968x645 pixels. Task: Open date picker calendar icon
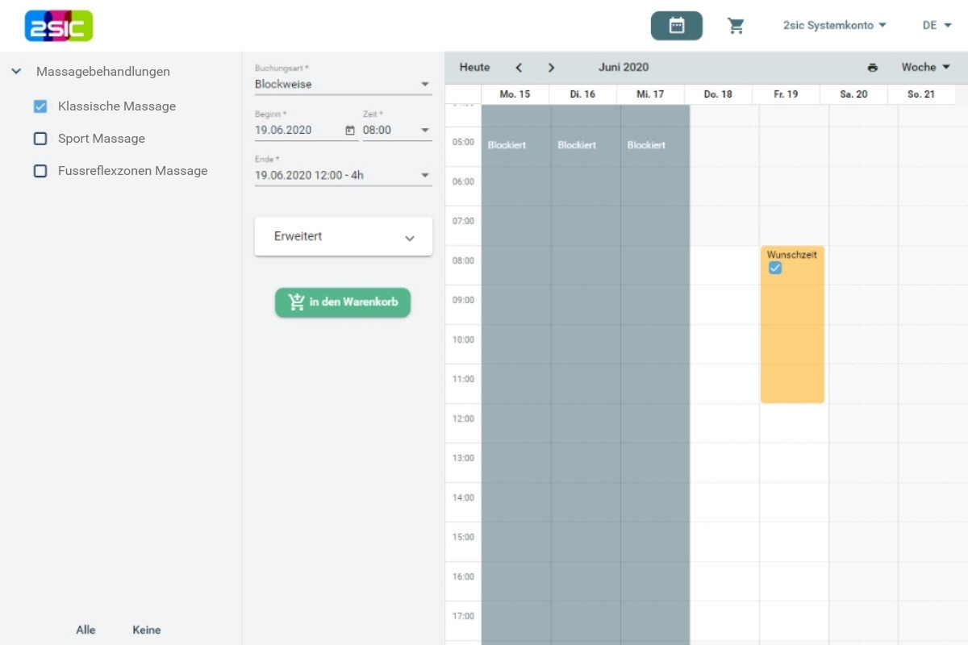[349, 130]
